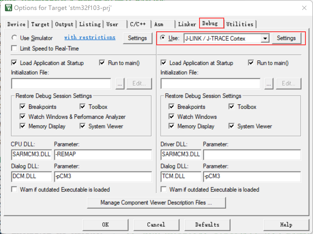
Task: Click the Simulator Settings button
Action: point(137,38)
